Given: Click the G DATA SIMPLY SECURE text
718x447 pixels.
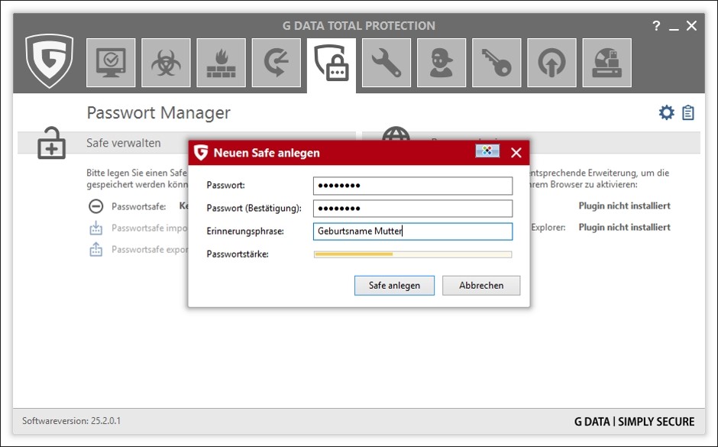Looking at the screenshot, I should (634, 421).
